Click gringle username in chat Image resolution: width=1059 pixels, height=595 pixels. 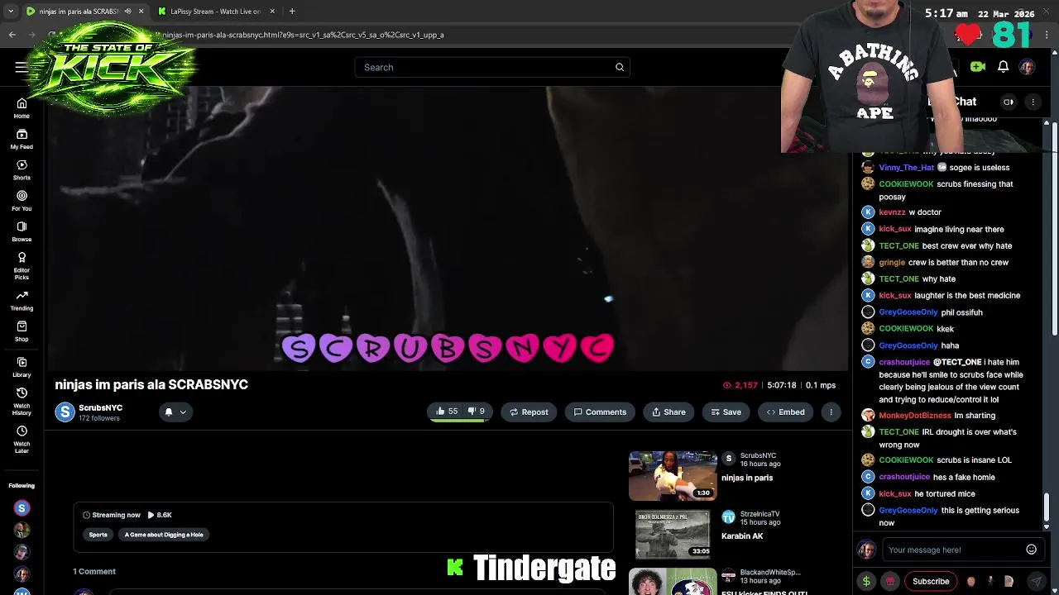point(891,263)
